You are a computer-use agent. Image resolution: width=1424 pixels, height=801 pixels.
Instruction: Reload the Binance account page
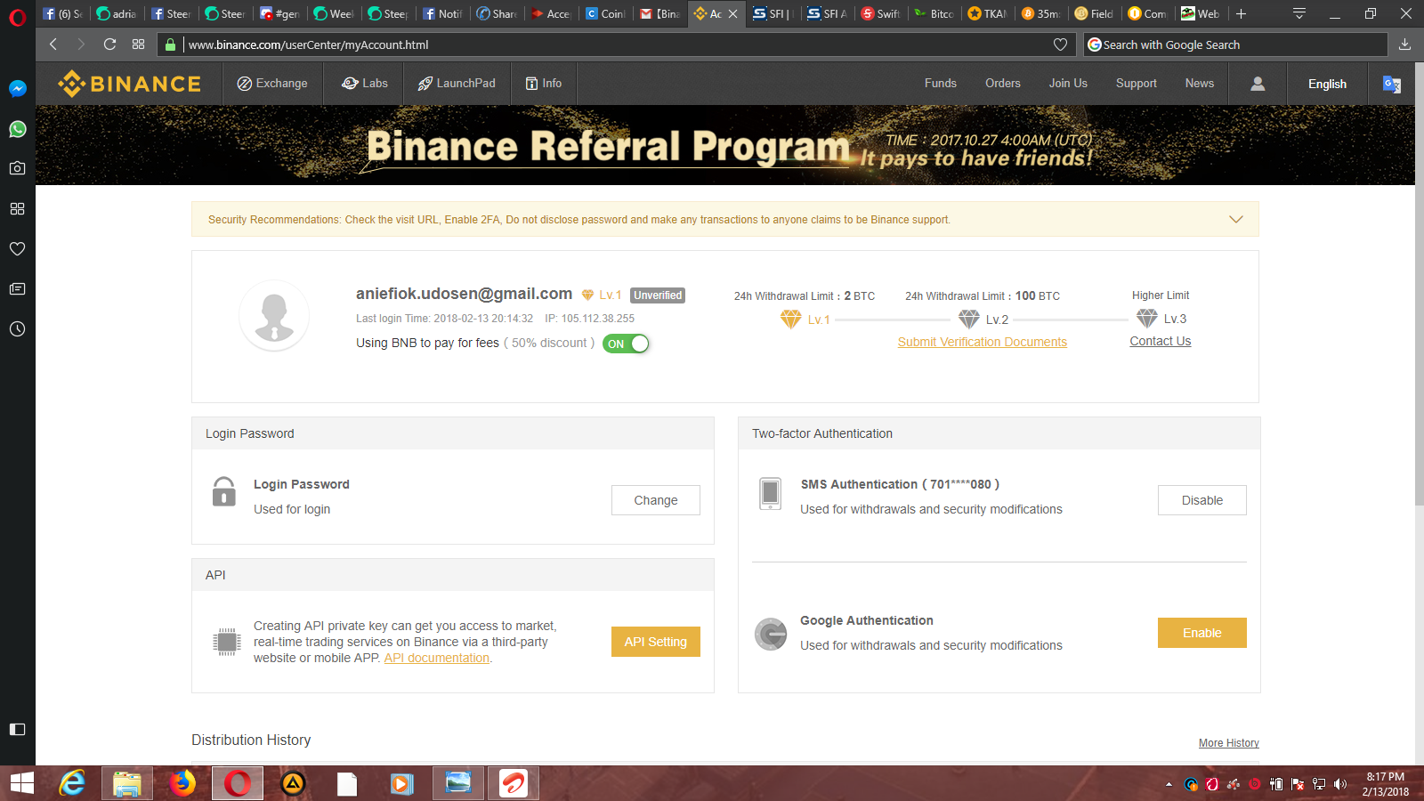point(109,44)
